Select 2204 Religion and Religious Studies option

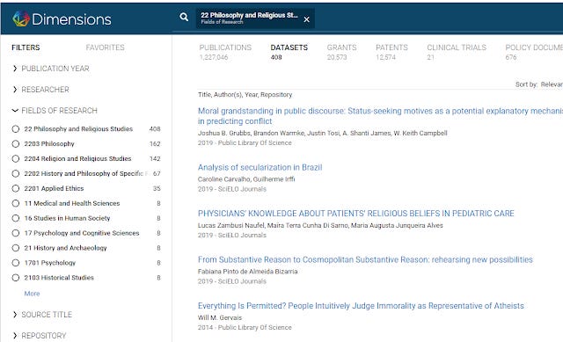(x=16, y=158)
